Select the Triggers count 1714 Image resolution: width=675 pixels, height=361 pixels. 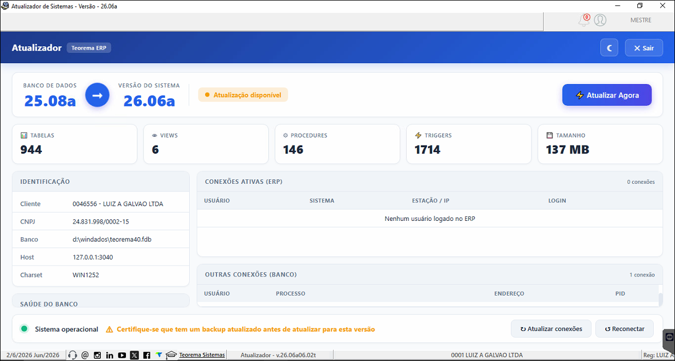tap(427, 149)
